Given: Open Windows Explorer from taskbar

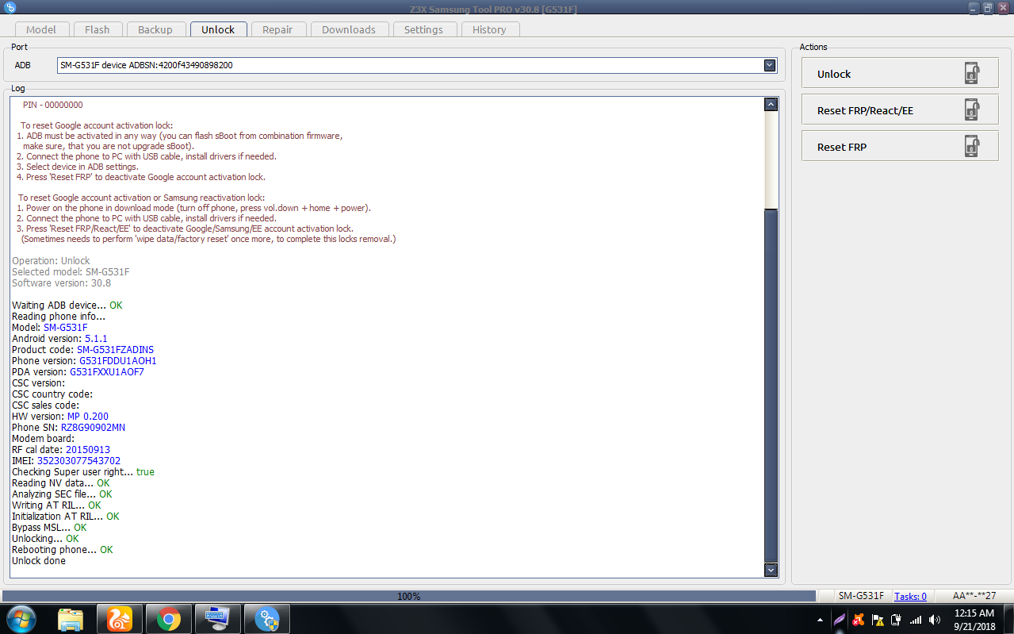Looking at the screenshot, I should tap(71, 619).
